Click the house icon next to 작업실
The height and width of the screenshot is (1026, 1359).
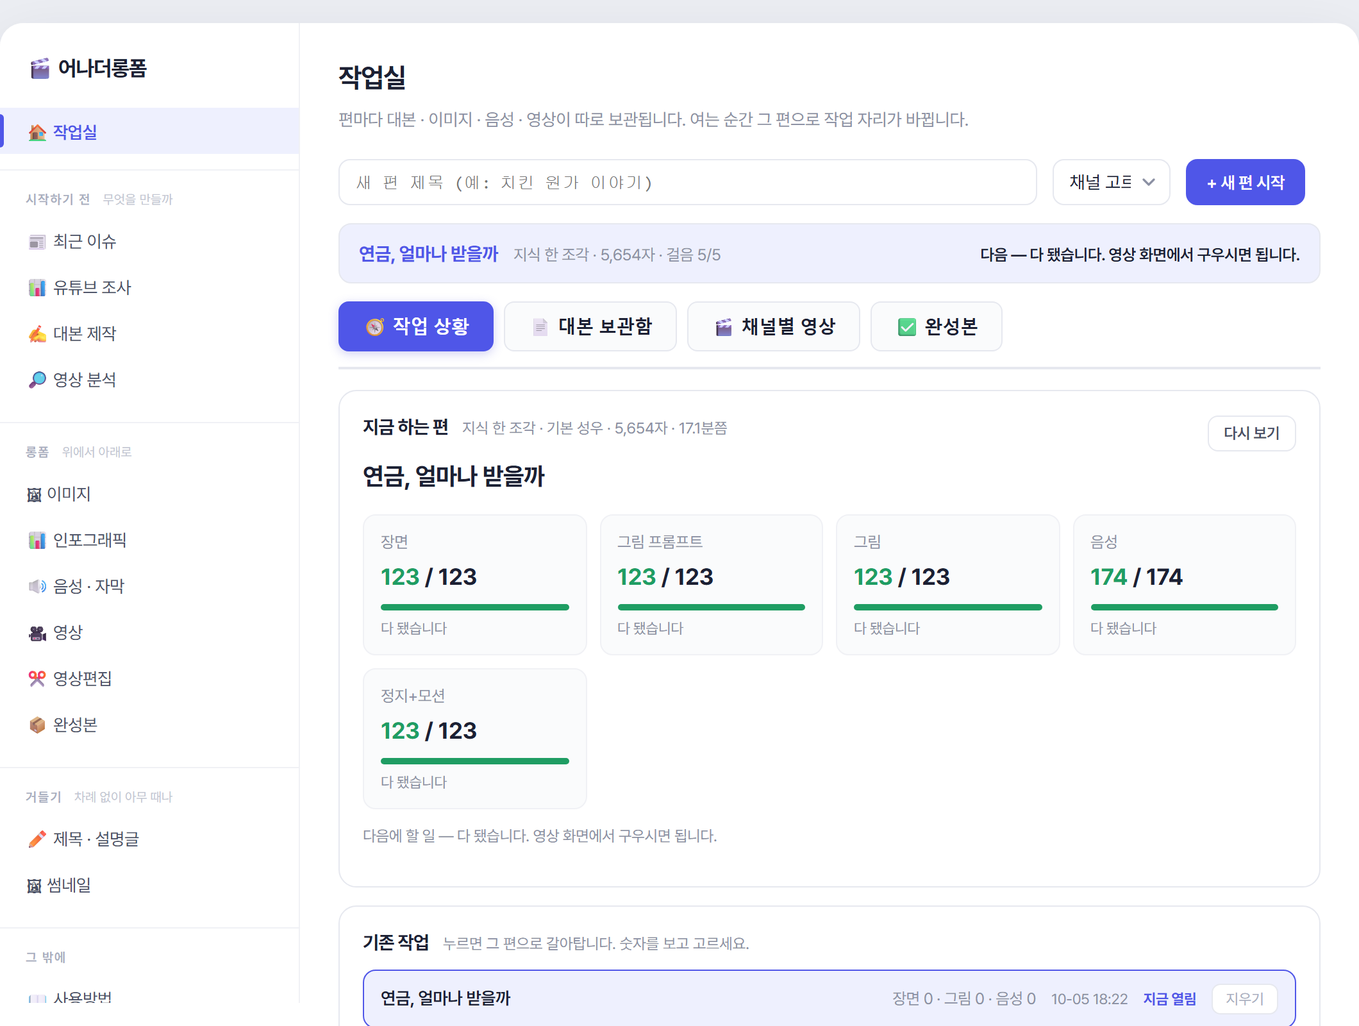[x=37, y=132]
